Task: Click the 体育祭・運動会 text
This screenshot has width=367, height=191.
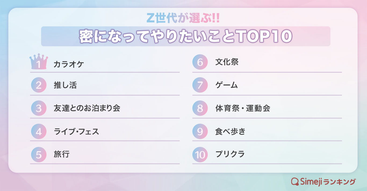Action: [x=243, y=108]
